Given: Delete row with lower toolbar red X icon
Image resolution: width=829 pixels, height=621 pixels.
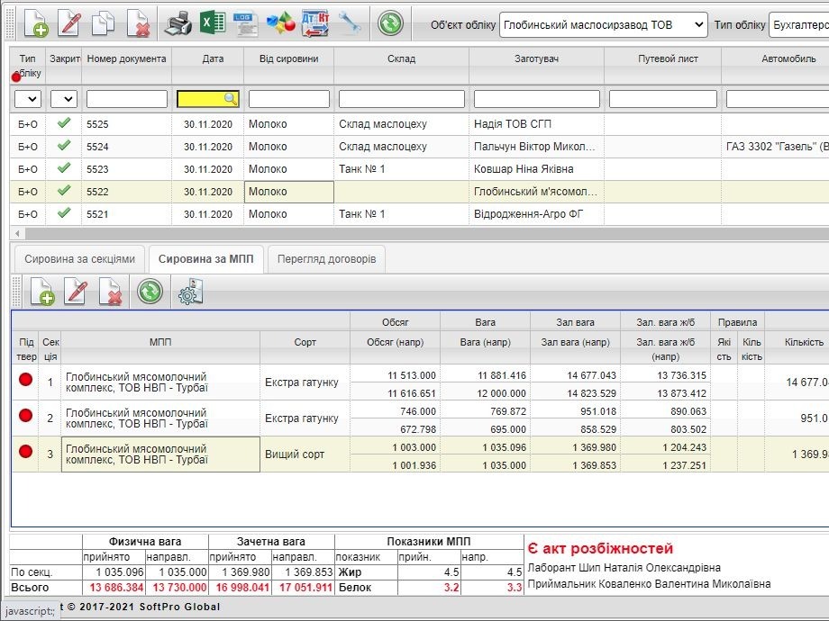Looking at the screenshot, I should [x=111, y=292].
